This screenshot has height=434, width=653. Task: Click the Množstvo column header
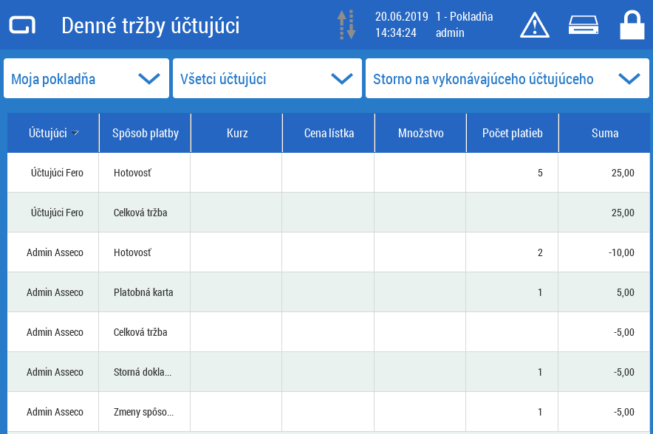click(420, 134)
